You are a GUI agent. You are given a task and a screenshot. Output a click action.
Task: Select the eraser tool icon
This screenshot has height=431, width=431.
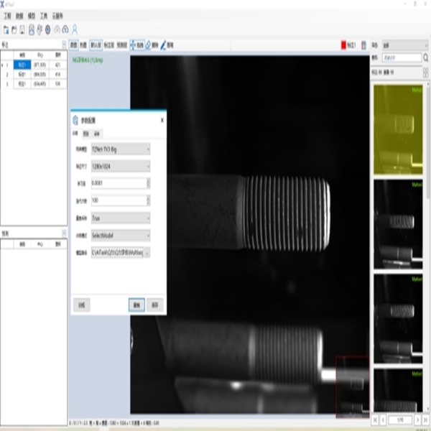147,45
